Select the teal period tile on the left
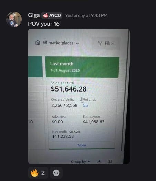Image resolution: width=156 pixels, height=181 pixels. pyautogui.click(x=35, y=67)
